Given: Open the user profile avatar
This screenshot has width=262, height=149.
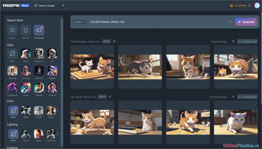Looking at the screenshot, I should [x=257, y=6].
